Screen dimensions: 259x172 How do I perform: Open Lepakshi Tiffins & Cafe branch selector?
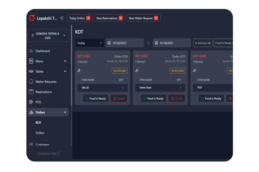tap(48, 36)
